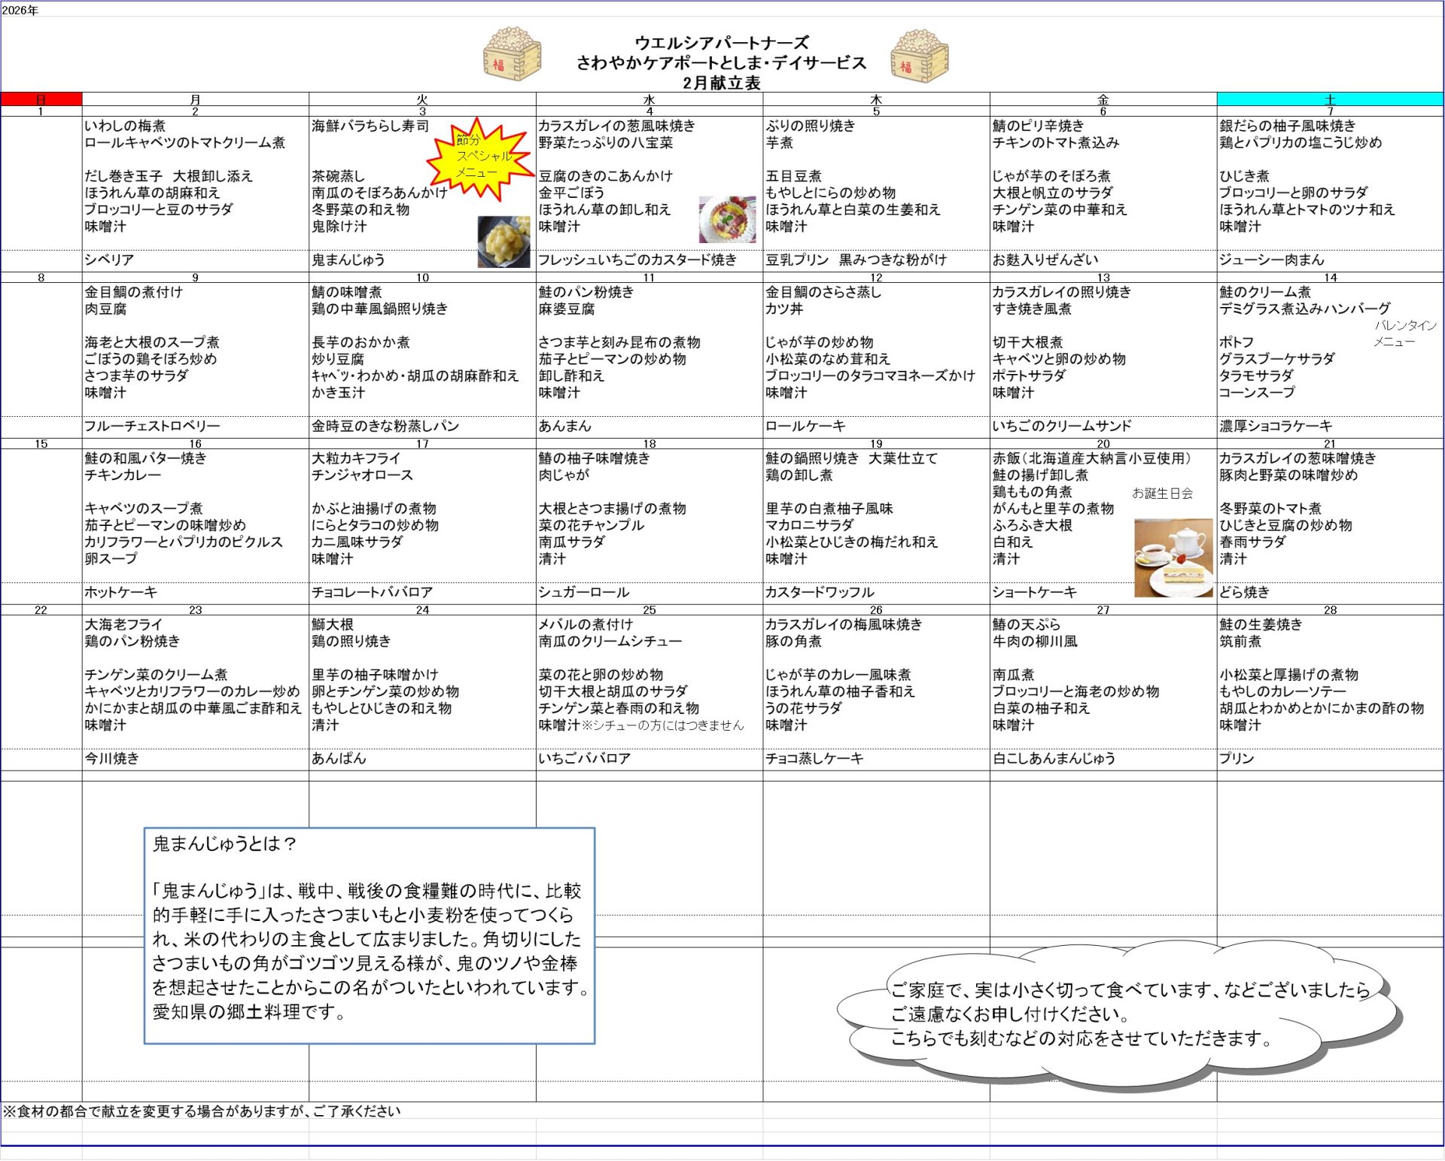Viewport: 1445px width, 1161px height.
Task: Click the red Sunday header cell
Action: [41, 99]
